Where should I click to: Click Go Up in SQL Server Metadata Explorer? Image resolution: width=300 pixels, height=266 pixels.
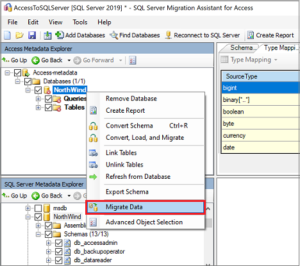pyautogui.click(x=15, y=195)
